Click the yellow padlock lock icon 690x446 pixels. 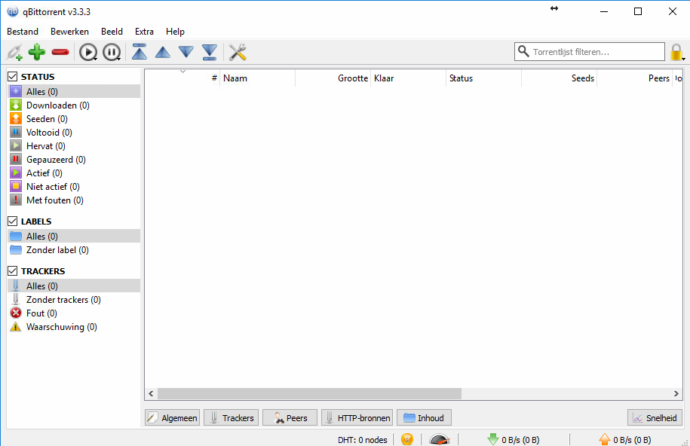676,52
